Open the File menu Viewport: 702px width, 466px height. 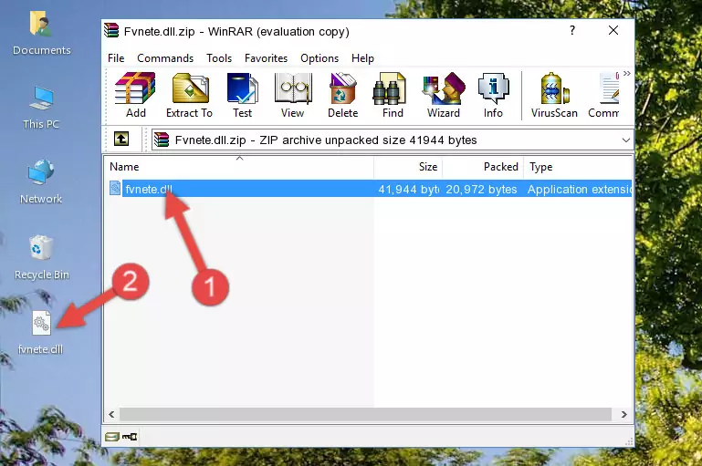[116, 58]
